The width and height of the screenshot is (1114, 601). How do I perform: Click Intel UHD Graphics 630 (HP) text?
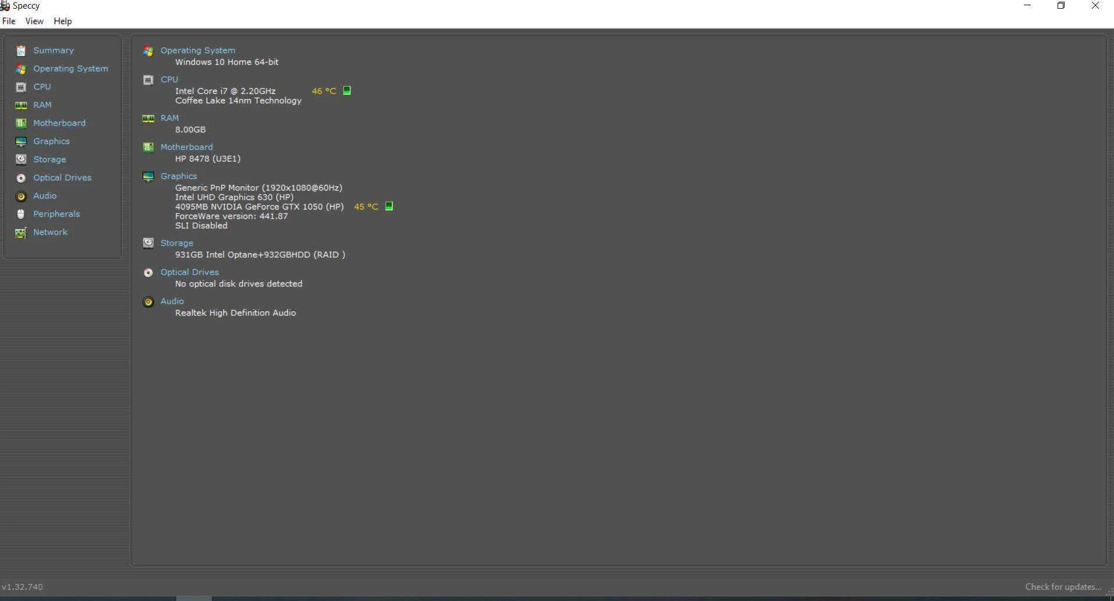(234, 197)
